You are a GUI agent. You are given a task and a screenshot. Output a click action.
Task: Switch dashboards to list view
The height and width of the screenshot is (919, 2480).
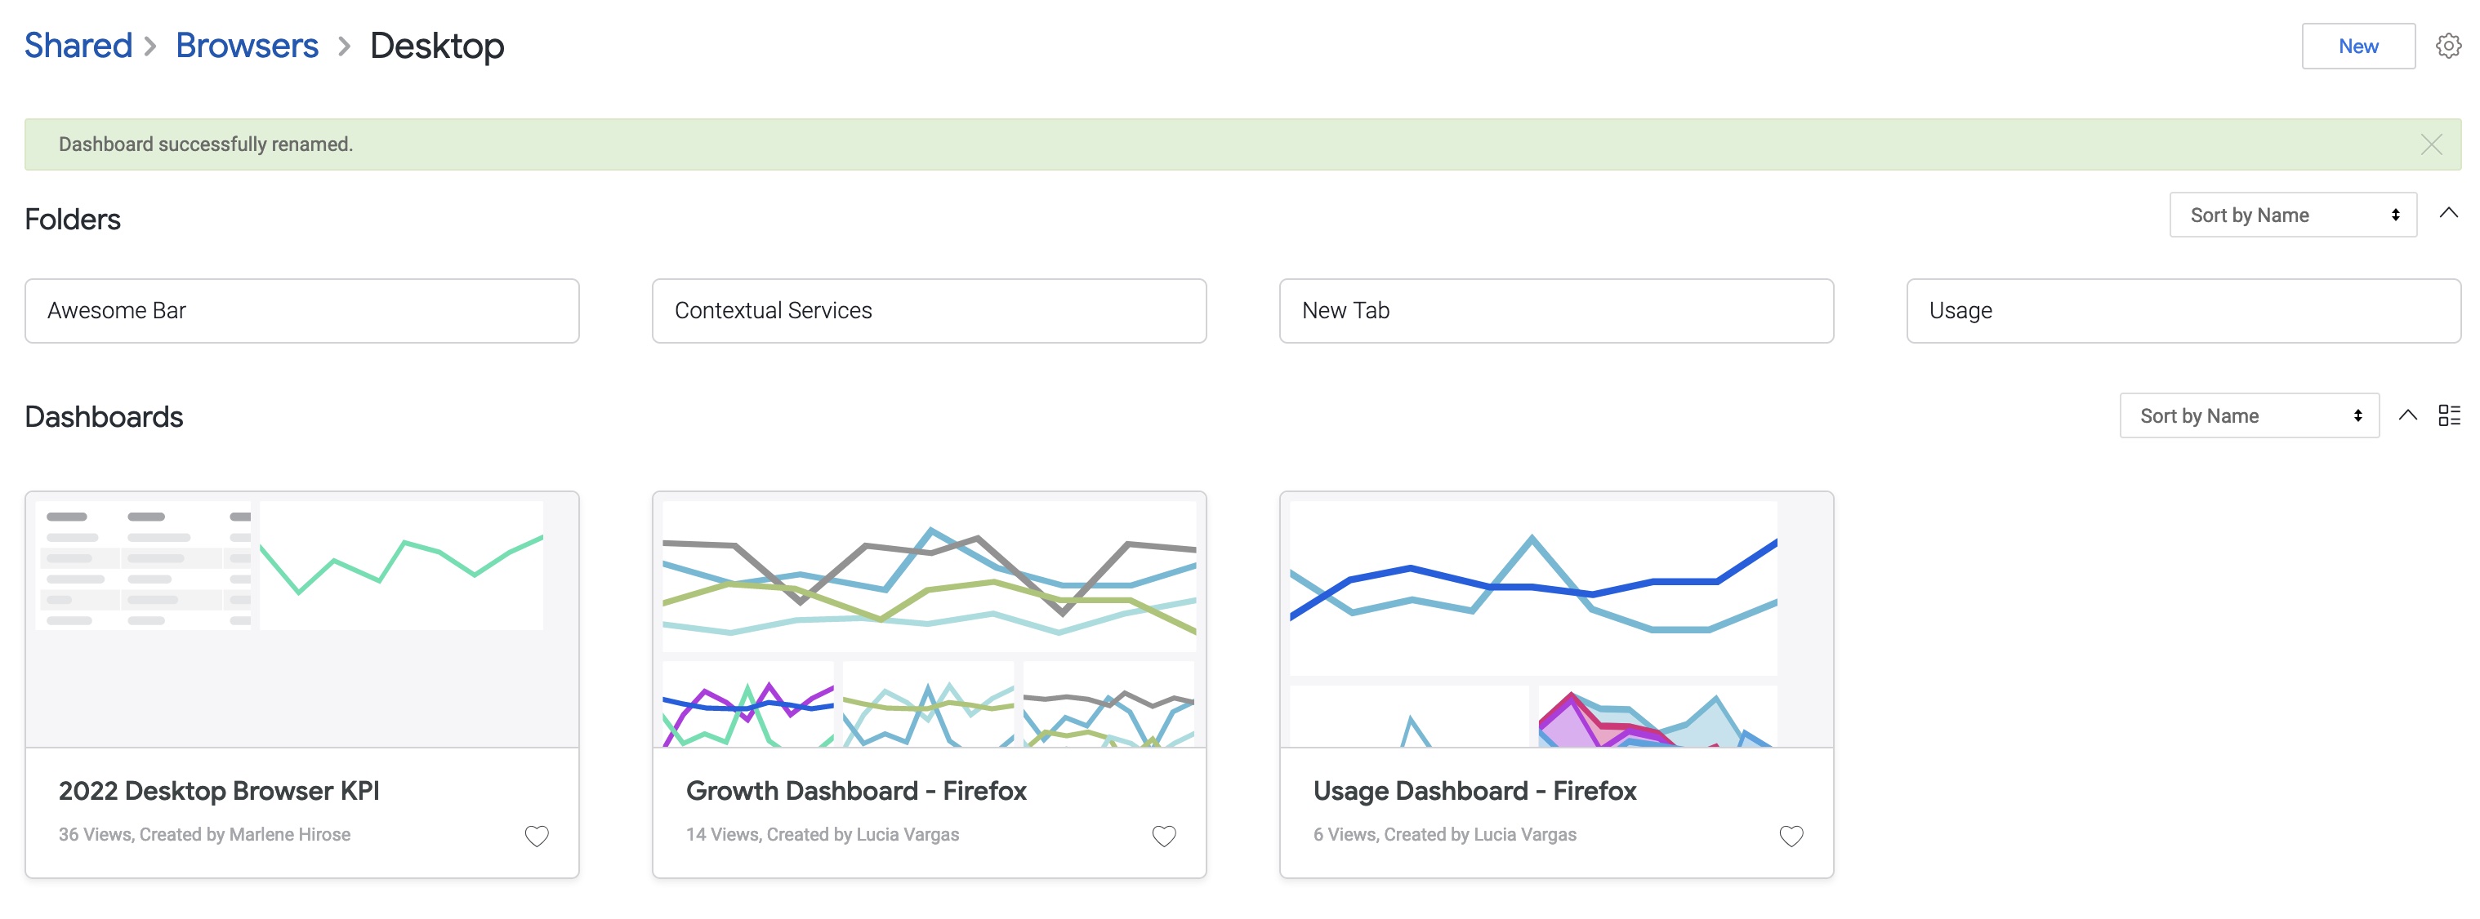(x=2448, y=415)
